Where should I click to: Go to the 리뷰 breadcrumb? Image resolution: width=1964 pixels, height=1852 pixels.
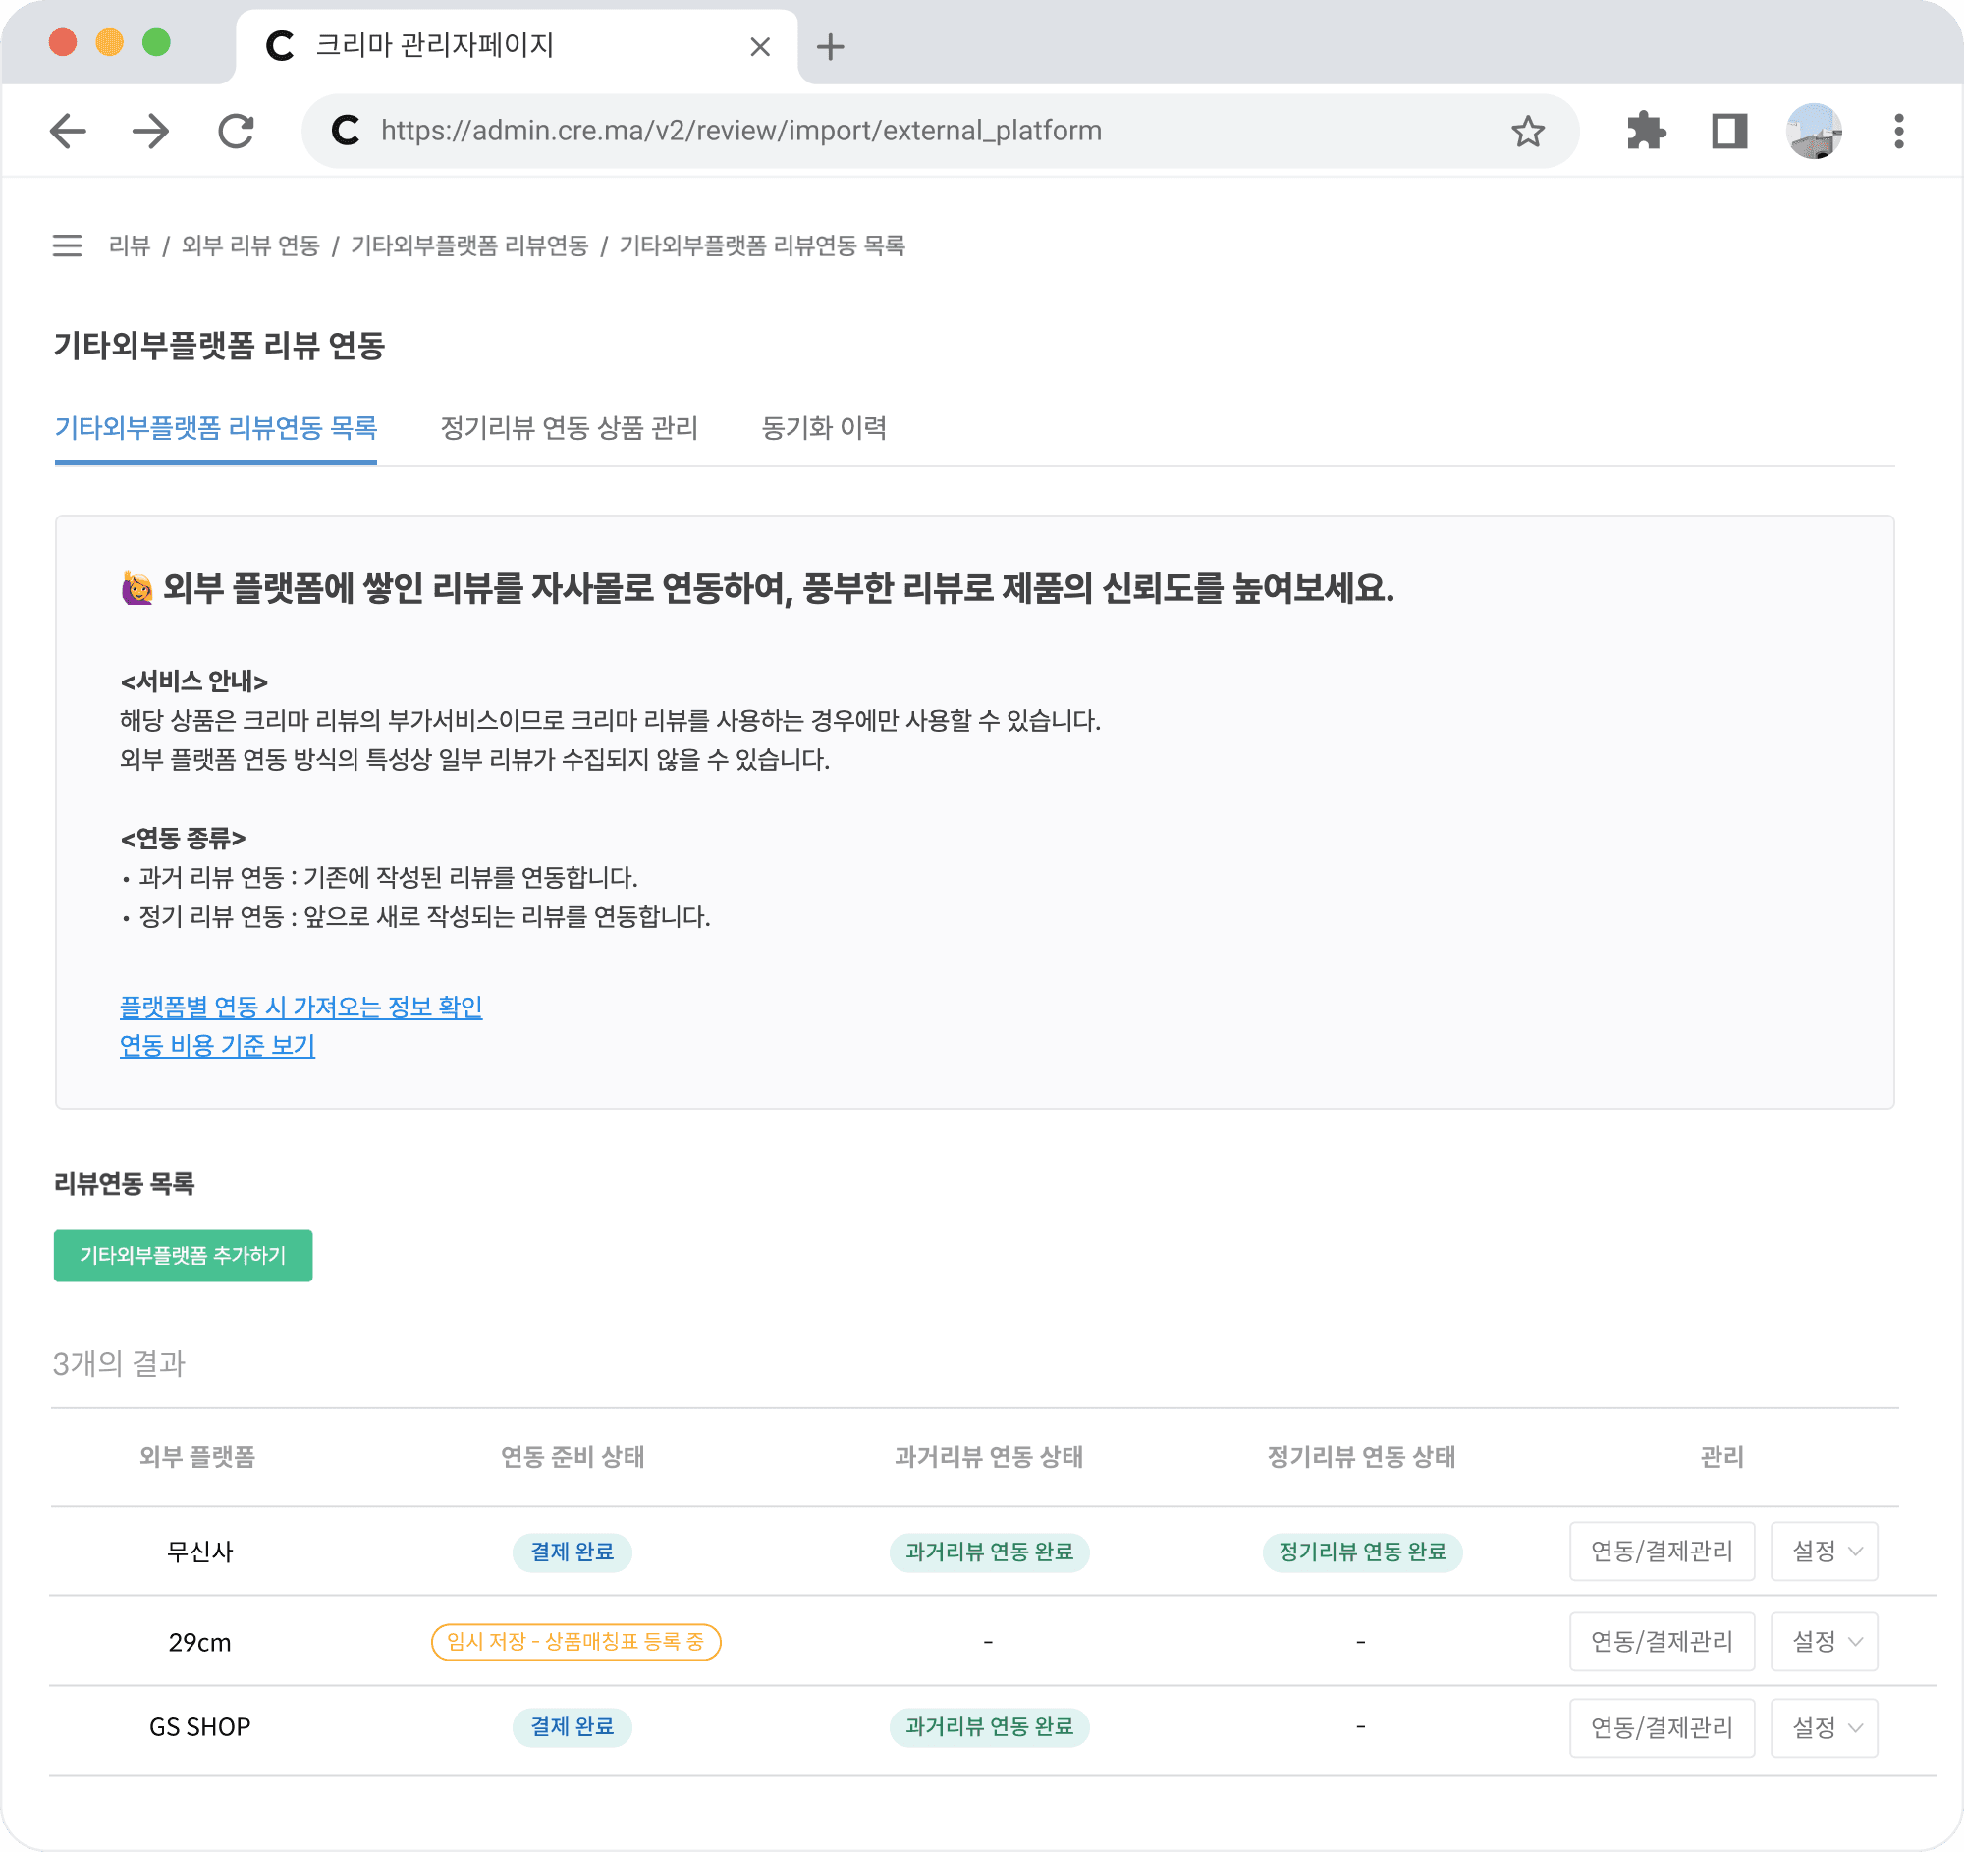pos(130,245)
